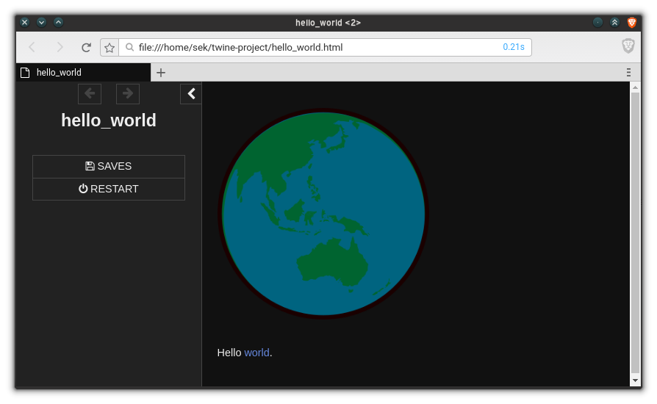The height and width of the screenshot is (404, 657).
Task: Click the file URL address bar
Action: click(x=309, y=48)
